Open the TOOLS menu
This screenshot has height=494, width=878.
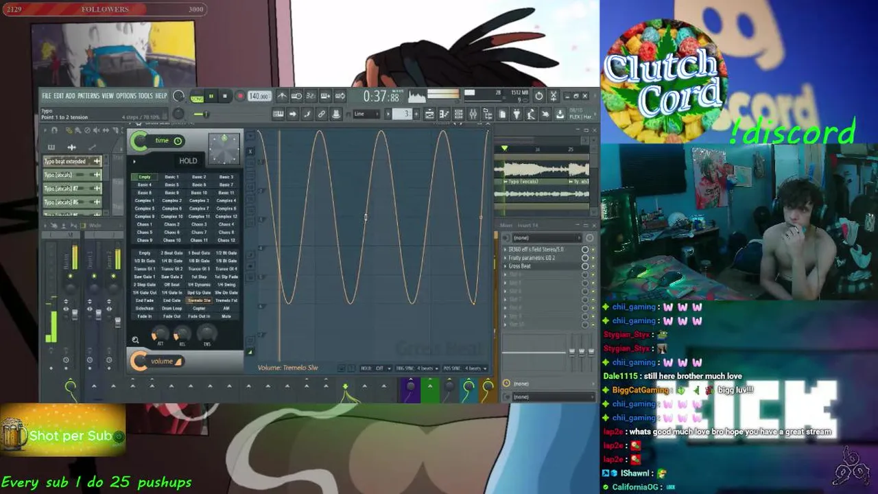(x=145, y=95)
